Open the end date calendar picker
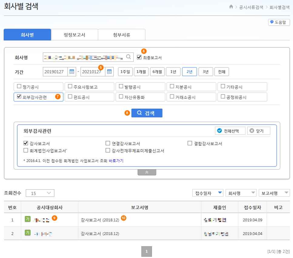This screenshot has height=258, width=293. pyautogui.click(x=109, y=72)
